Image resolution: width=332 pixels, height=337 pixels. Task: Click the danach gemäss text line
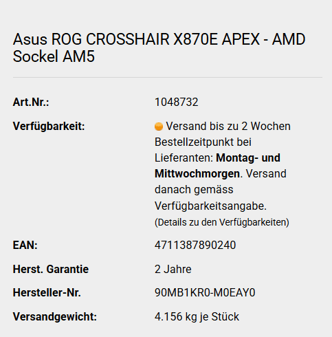point(194,190)
